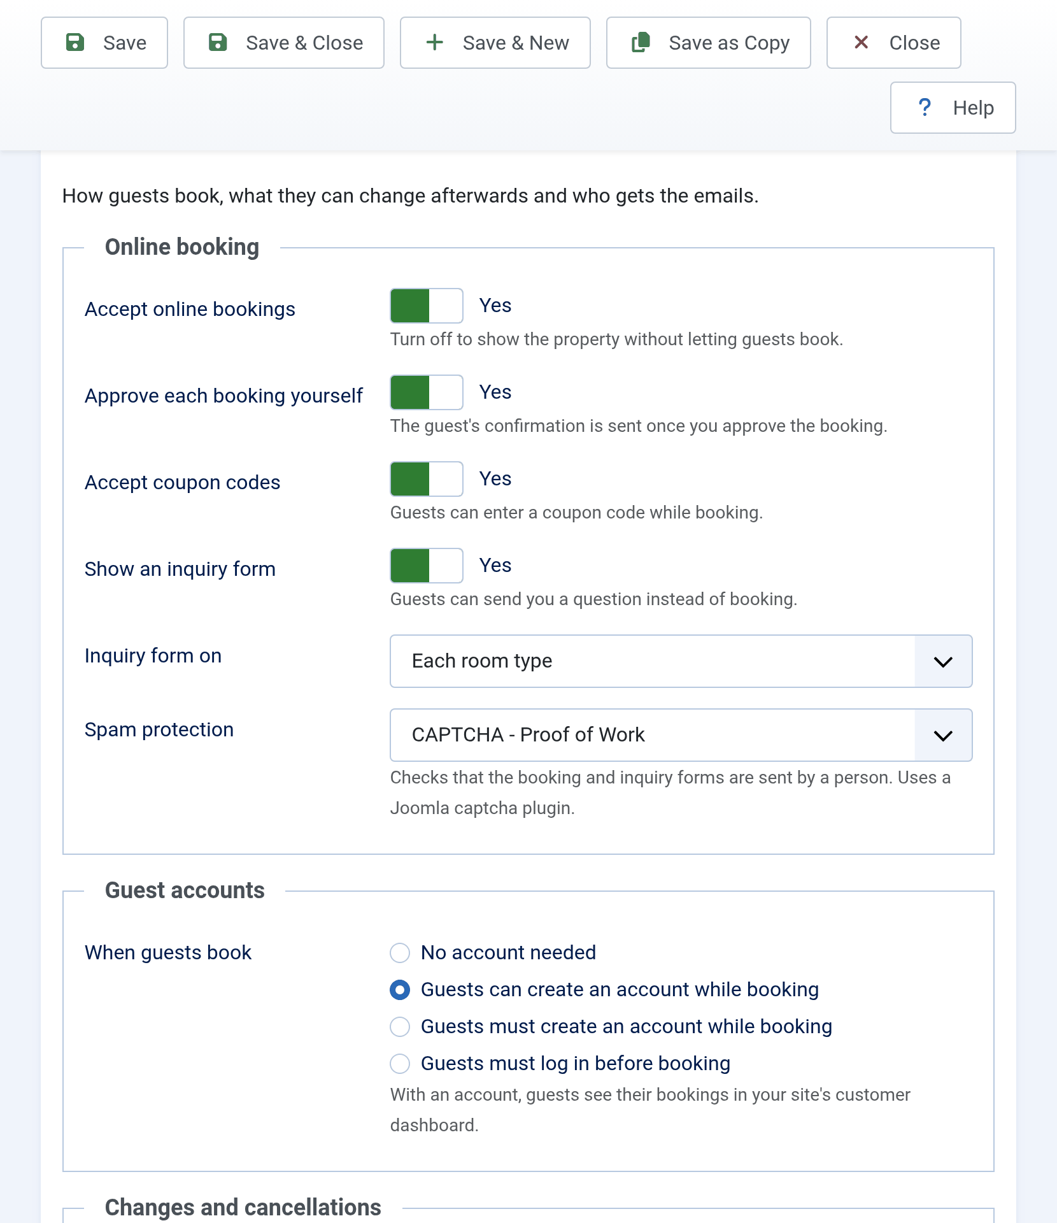Click Save as Copy button
This screenshot has height=1223, width=1057.
[709, 43]
